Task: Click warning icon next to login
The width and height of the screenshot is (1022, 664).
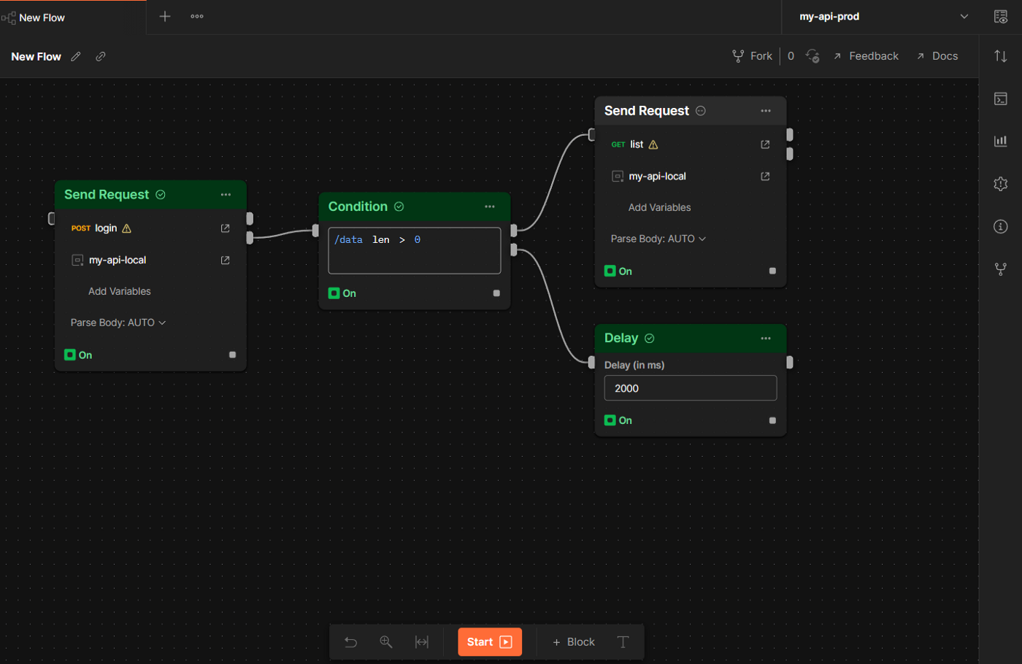Action: click(127, 228)
